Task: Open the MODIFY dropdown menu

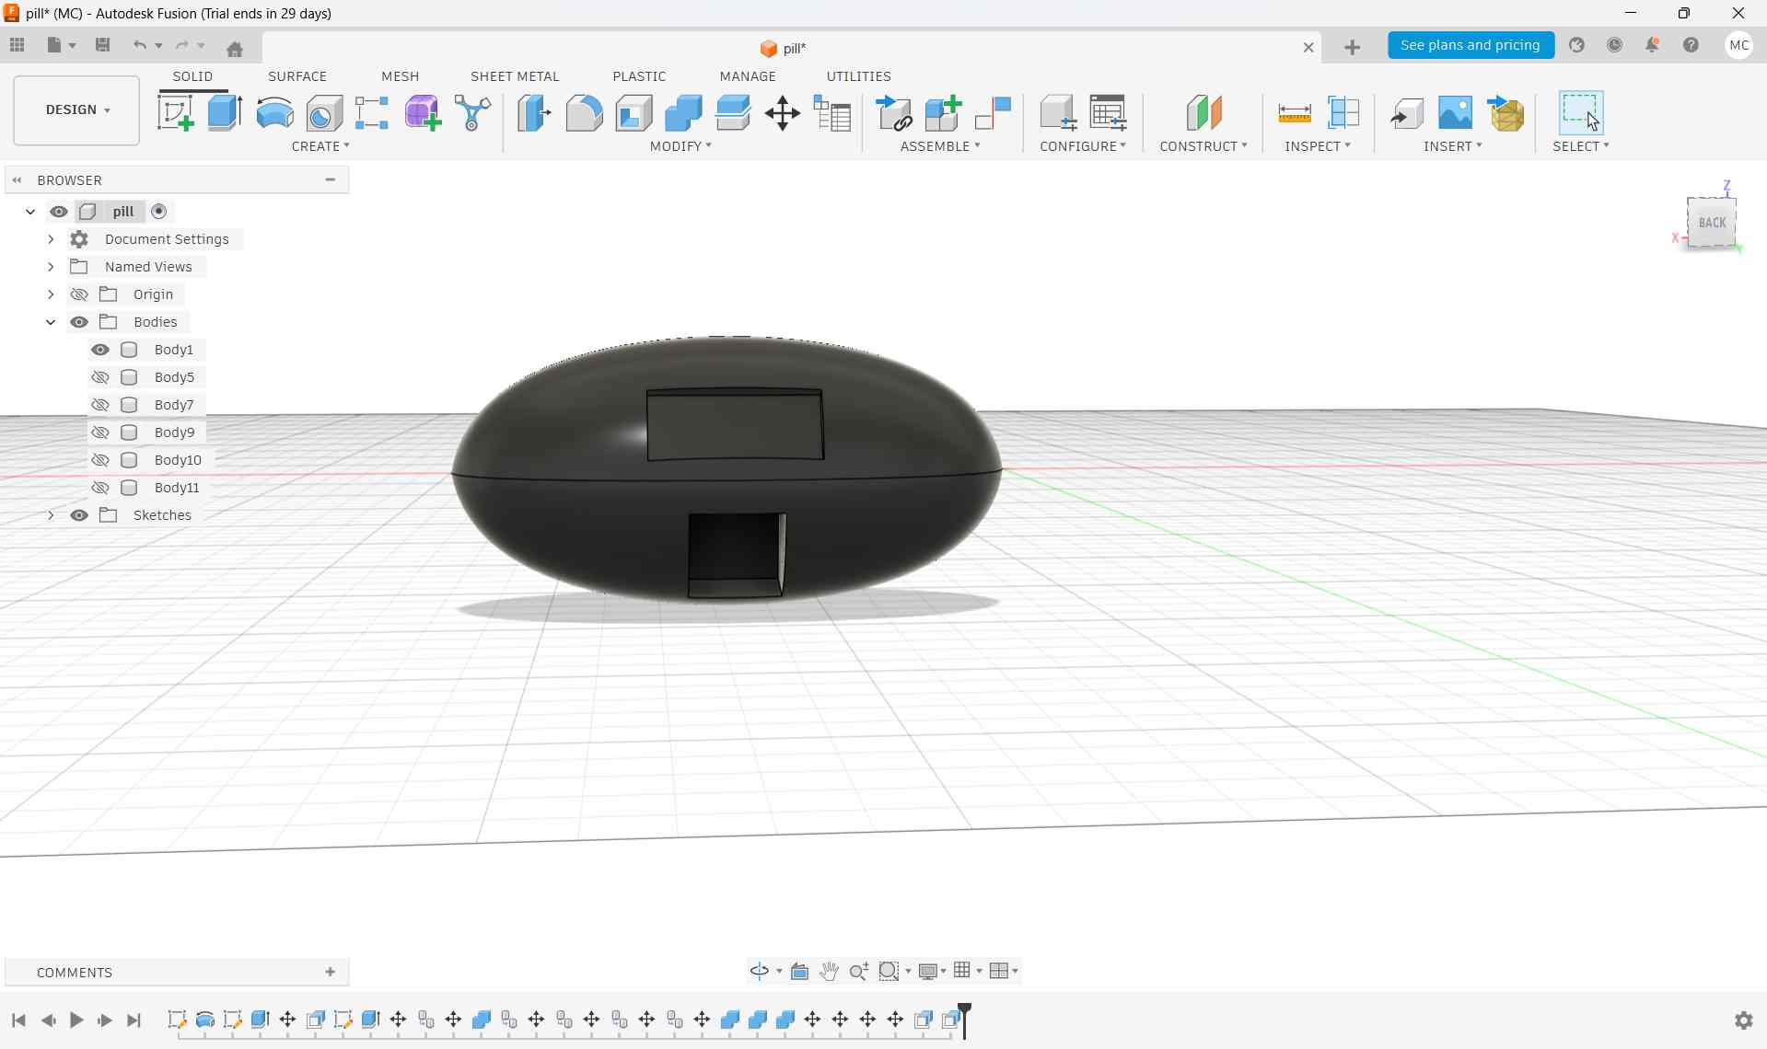Action: (x=680, y=146)
